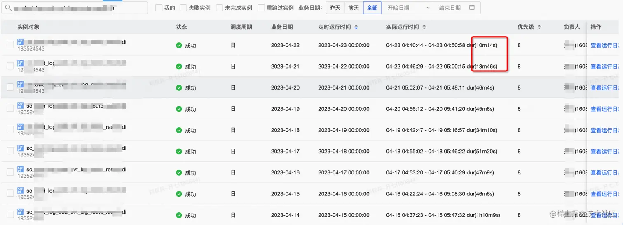Check the 失败实例 filter
The image size is (623, 225).
click(x=183, y=8)
